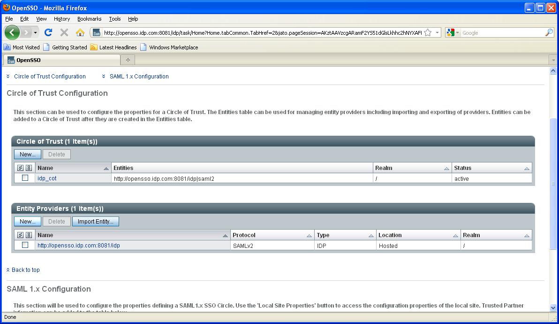The image size is (559, 324).
Task: Click New... in Entity Providers section
Action: (x=28, y=221)
